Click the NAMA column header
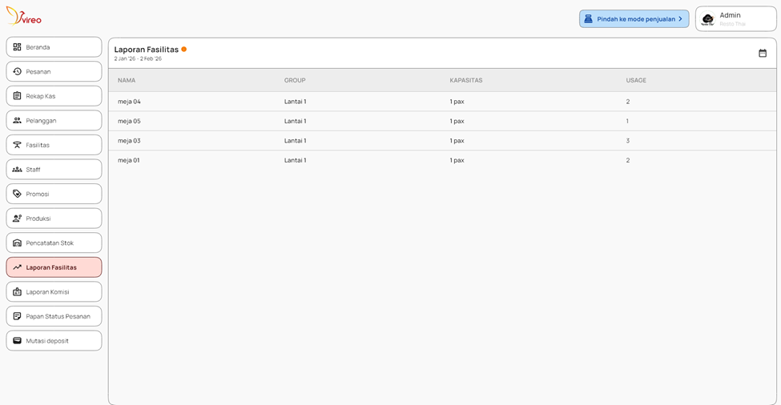This screenshot has width=781, height=405. 127,80
